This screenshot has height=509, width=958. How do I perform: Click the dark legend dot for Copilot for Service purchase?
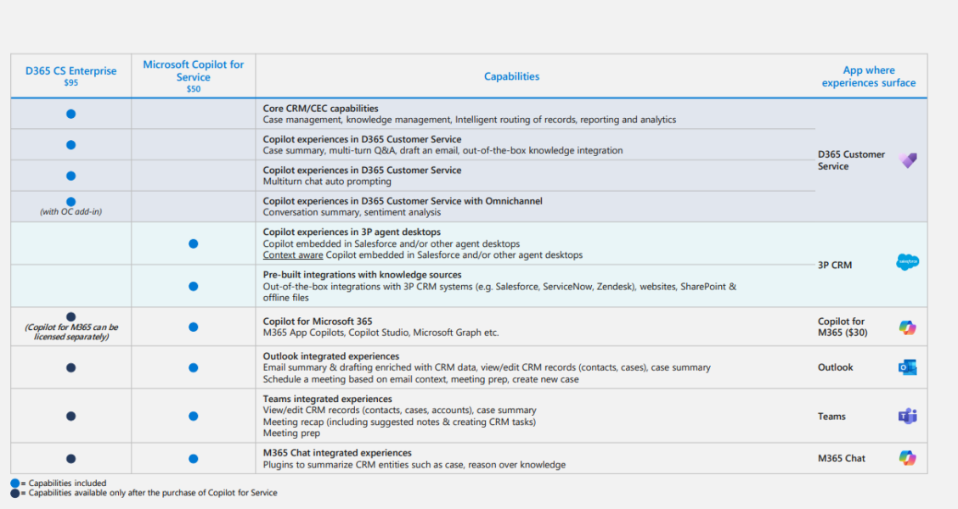click(x=15, y=492)
